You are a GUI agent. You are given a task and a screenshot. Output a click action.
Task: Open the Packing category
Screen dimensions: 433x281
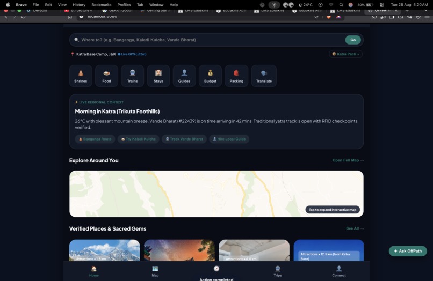[x=236, y=76]
